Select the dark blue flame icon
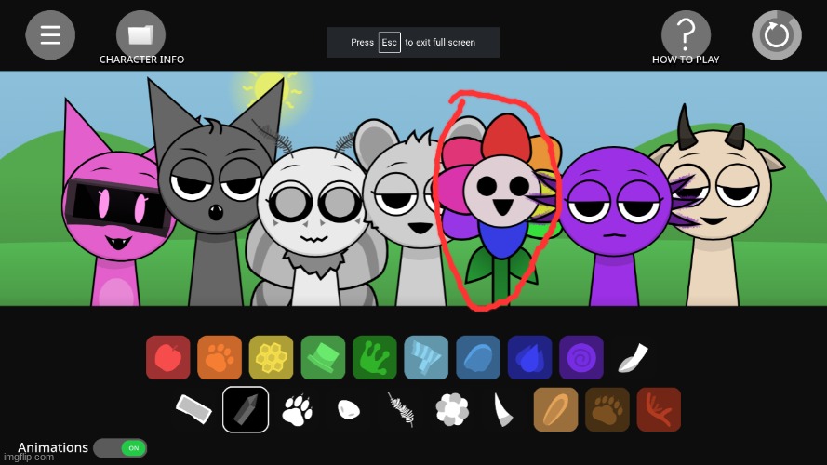Viewport: 827px width, 465px height. (x=529, y=357)
